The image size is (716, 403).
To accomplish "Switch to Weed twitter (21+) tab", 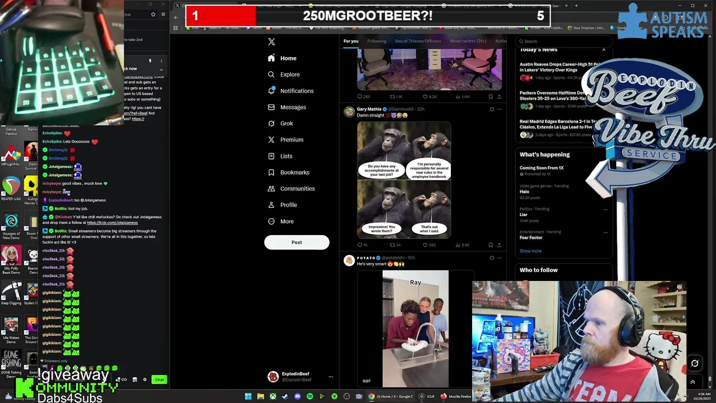I will tap(468, 41).
